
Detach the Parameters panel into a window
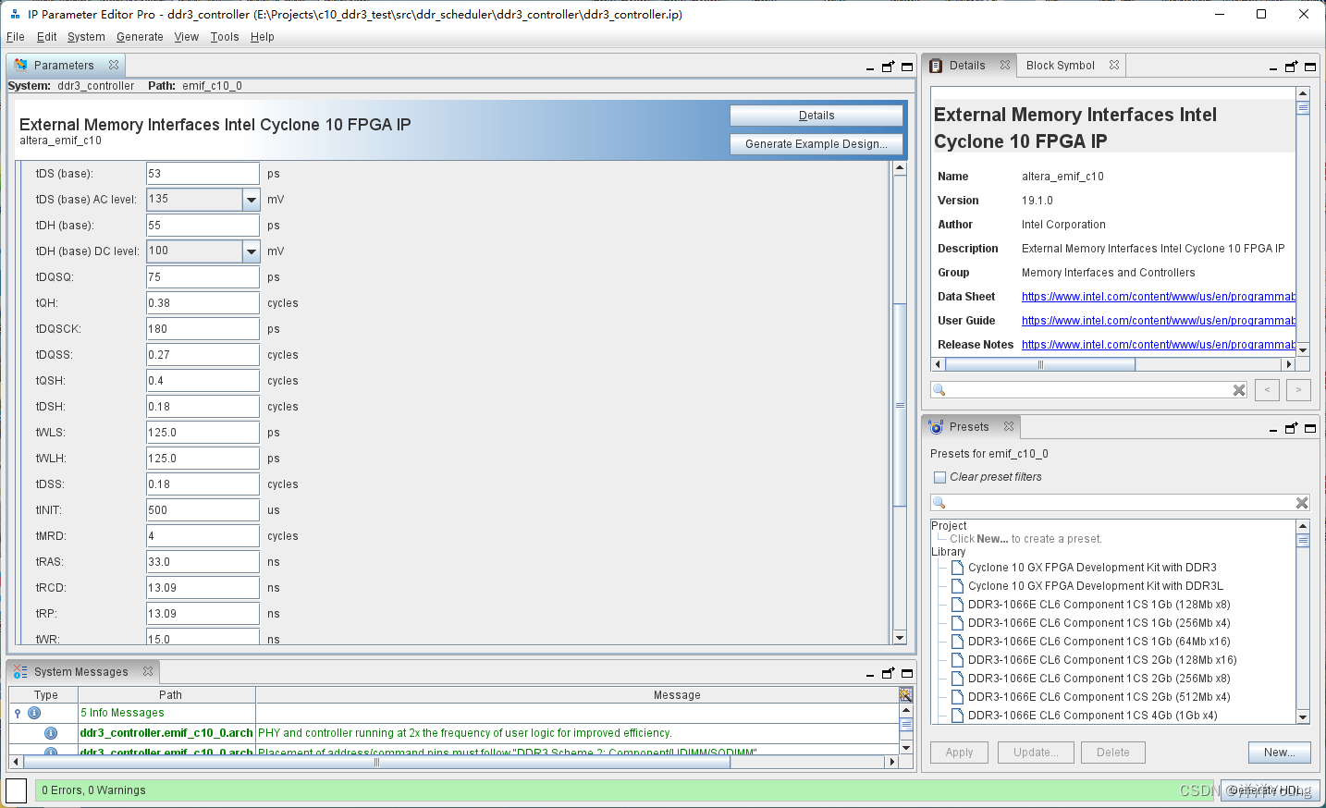pyautogui.click(x=889, y=67)
